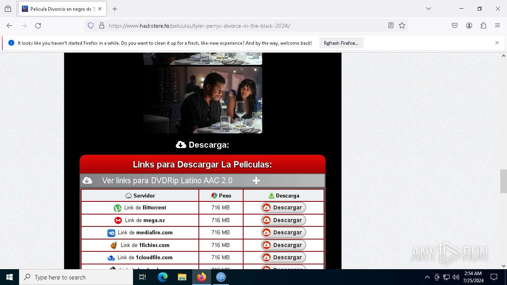
Task: Click the Servidor column header
Action: 140,196
